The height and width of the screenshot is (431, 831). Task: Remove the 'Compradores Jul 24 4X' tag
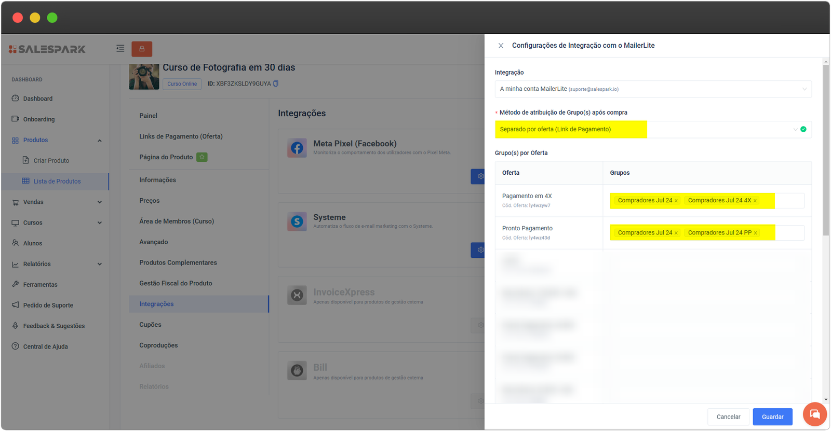tap(755, 201)
